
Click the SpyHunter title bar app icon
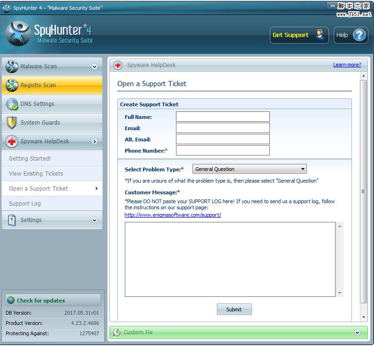tap(7, 8)
